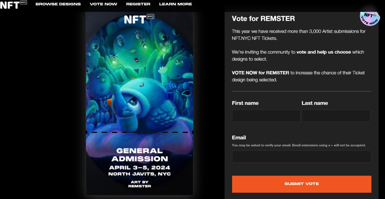The height and width of the screenshot is (199, 385).
Task: Click the NFT NYC logo on the ticket
Action: (x=139, y=19)
